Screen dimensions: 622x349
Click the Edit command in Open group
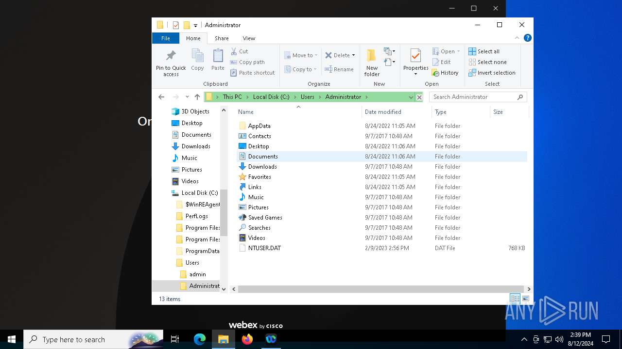coord(442,62)
